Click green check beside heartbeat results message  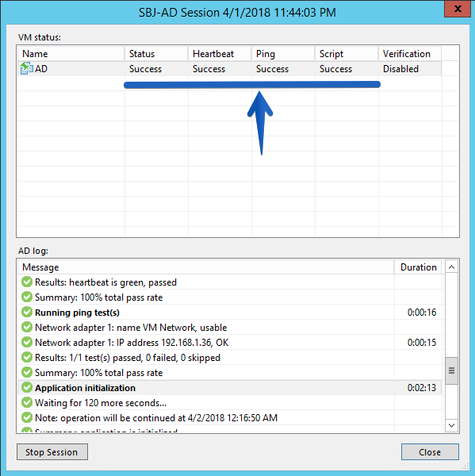[x=27, y=282]
